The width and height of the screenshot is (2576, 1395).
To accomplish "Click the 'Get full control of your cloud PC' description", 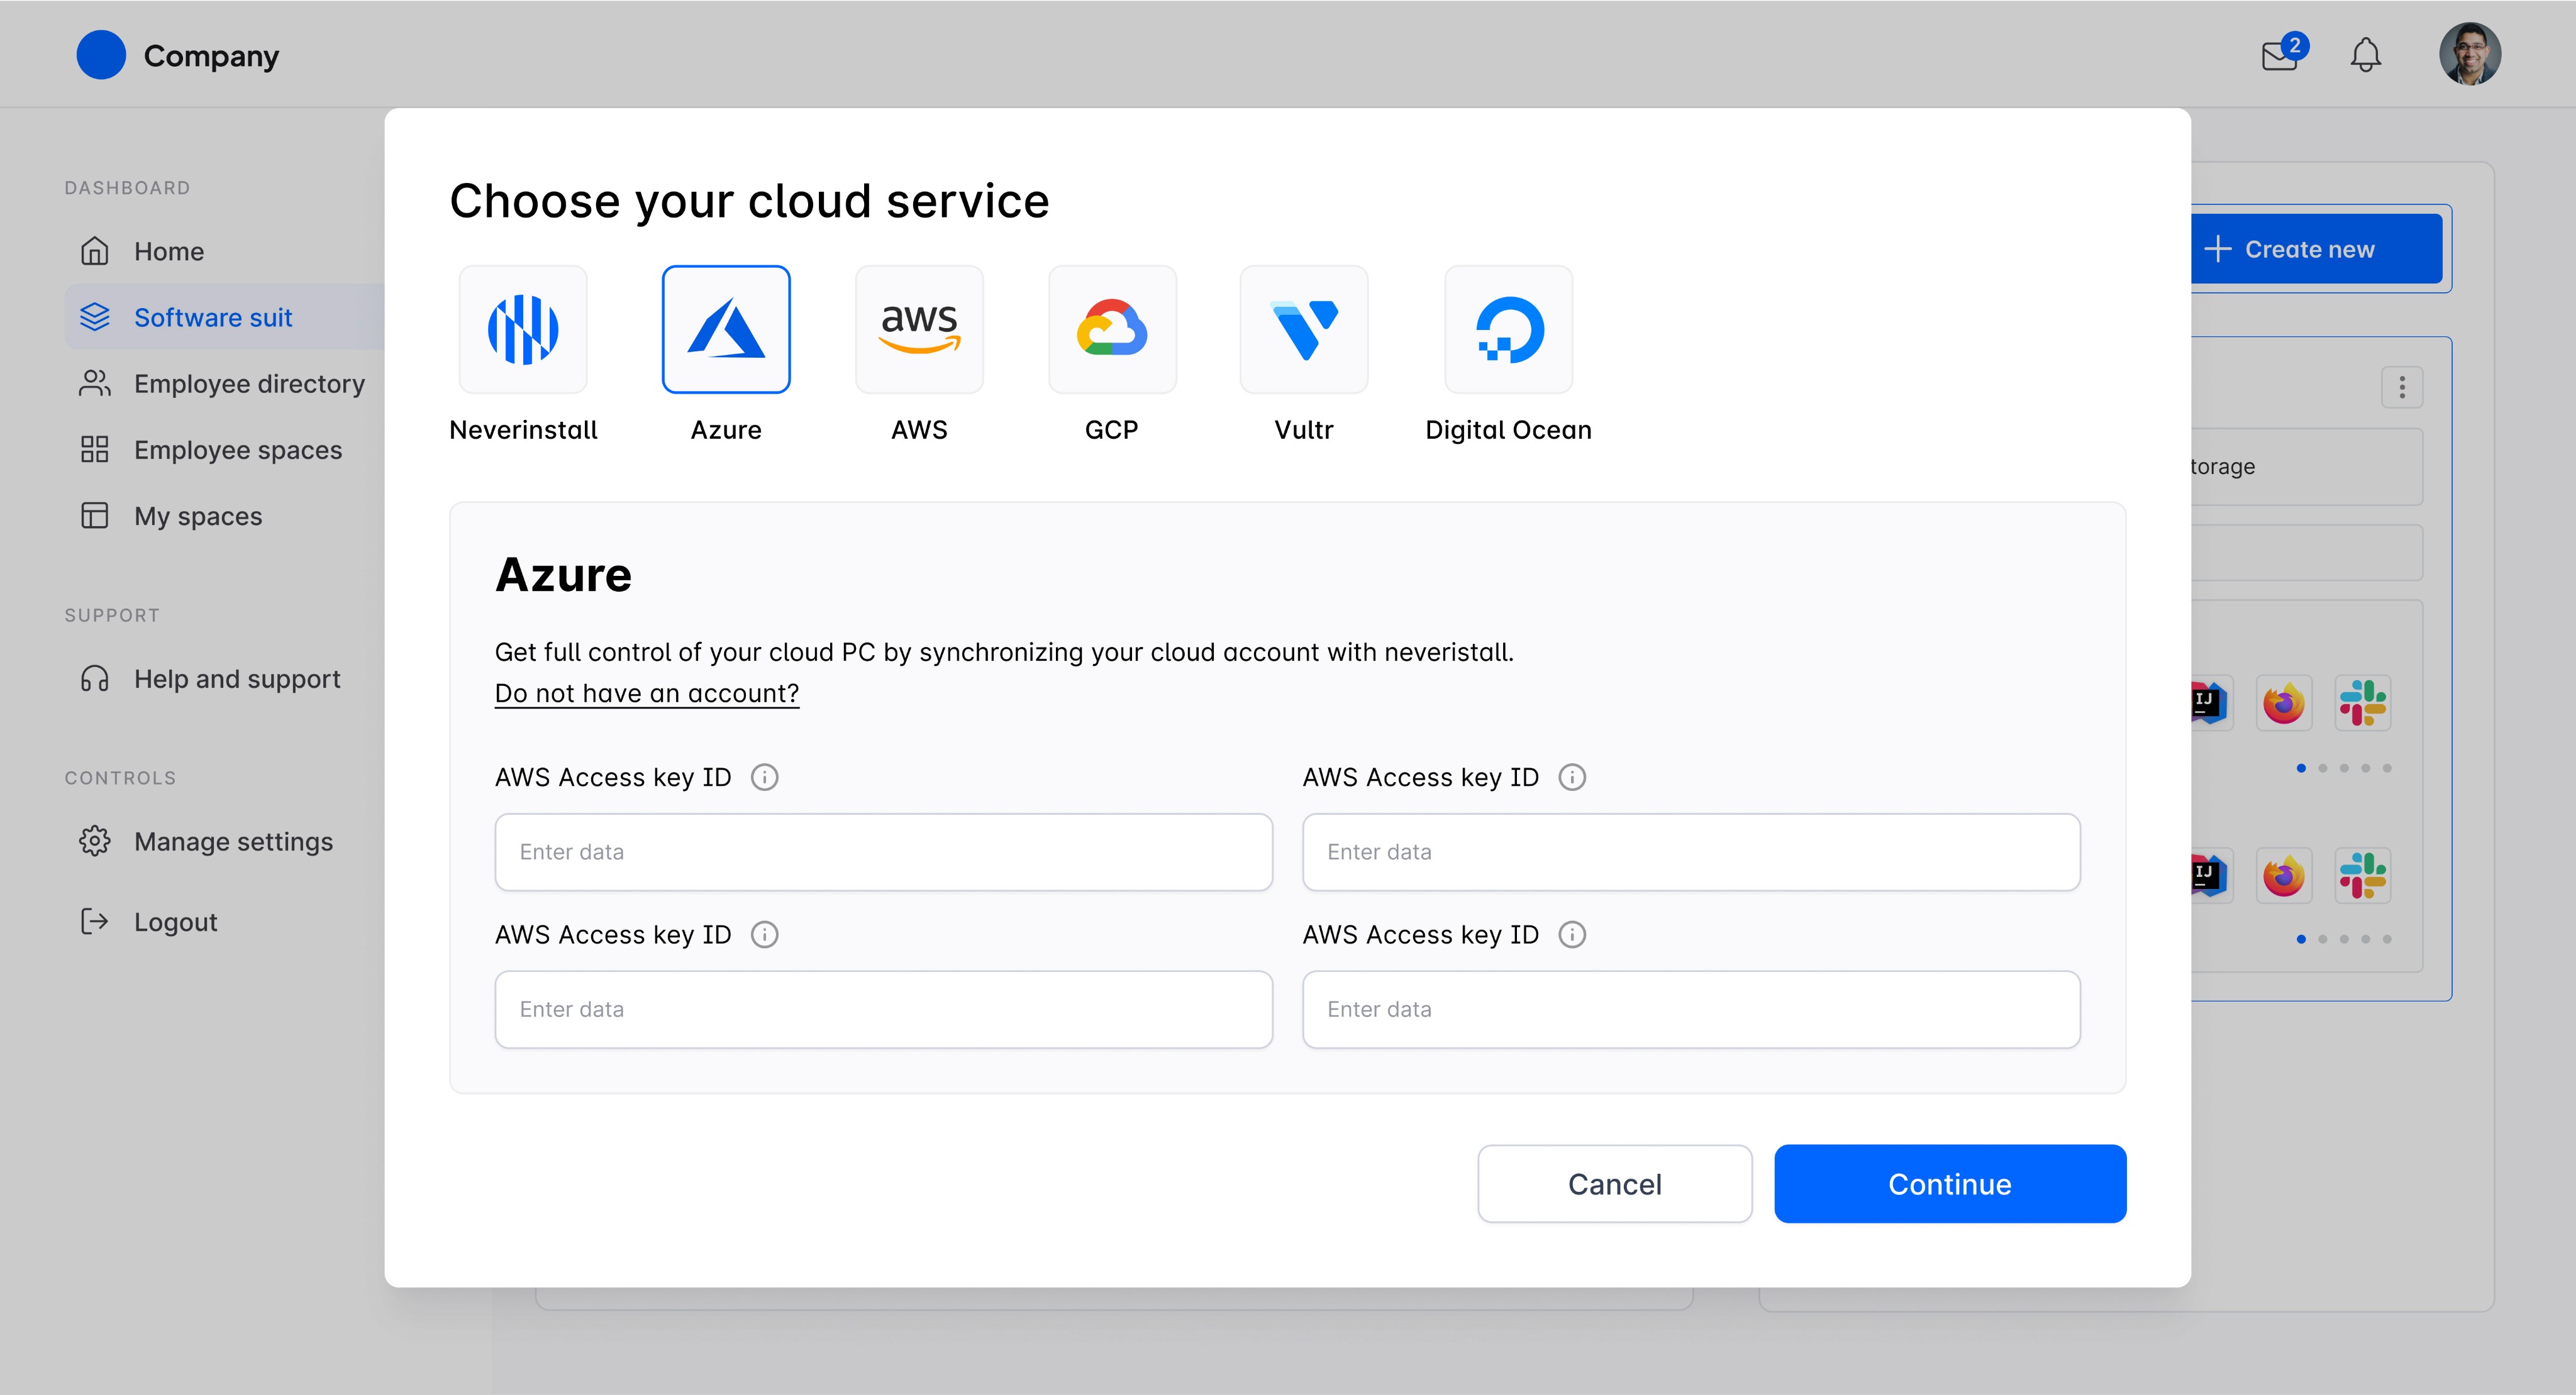I will coord(1004,653).
